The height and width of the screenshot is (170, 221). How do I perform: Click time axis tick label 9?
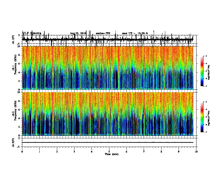point(179,152)
